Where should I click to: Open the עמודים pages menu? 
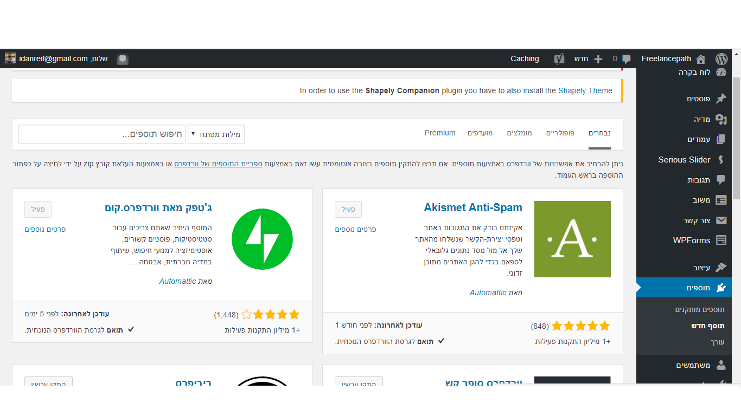pos(699,139)
